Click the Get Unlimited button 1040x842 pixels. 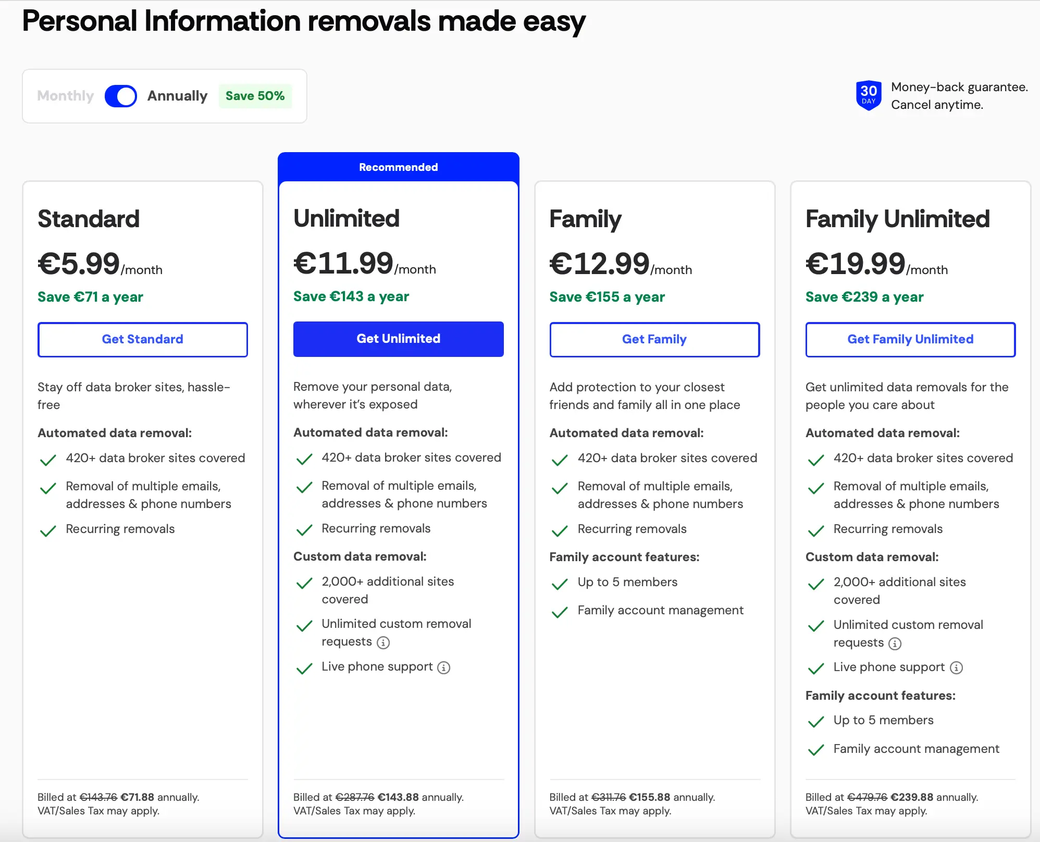tap(398, 339)
